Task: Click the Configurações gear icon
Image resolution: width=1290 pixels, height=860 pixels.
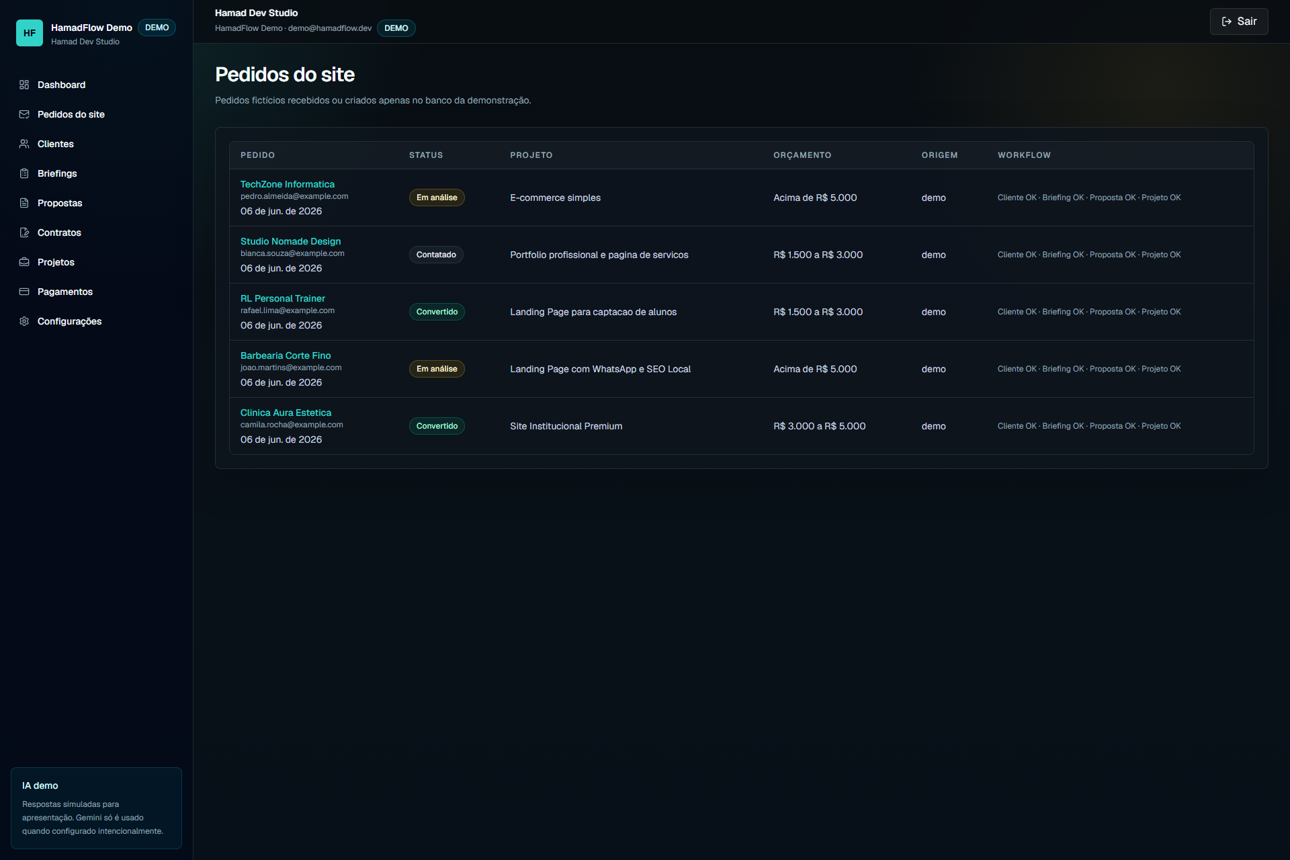Action: [24, 321]
